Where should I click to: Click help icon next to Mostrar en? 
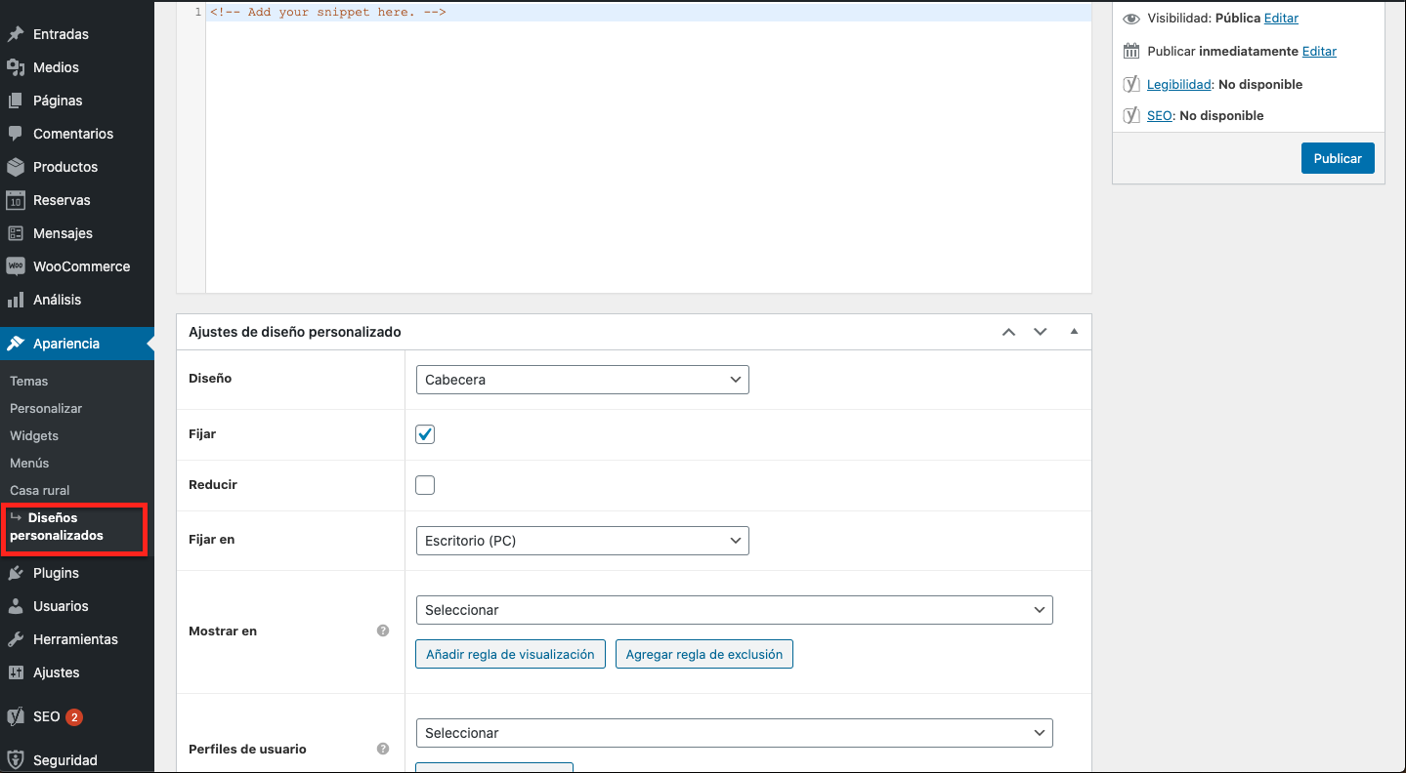pos(383,631)
